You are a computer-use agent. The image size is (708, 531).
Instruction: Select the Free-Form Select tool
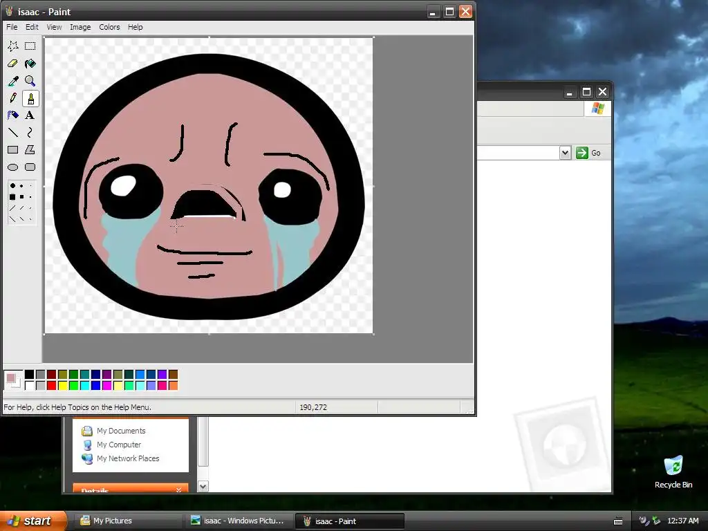(x=12, y=46)
